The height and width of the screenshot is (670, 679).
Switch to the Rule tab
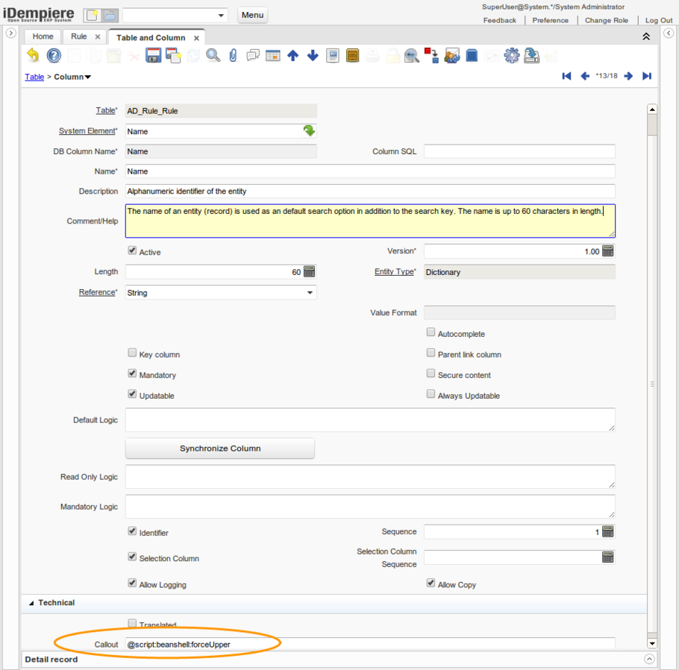click(x=78, y=37)
